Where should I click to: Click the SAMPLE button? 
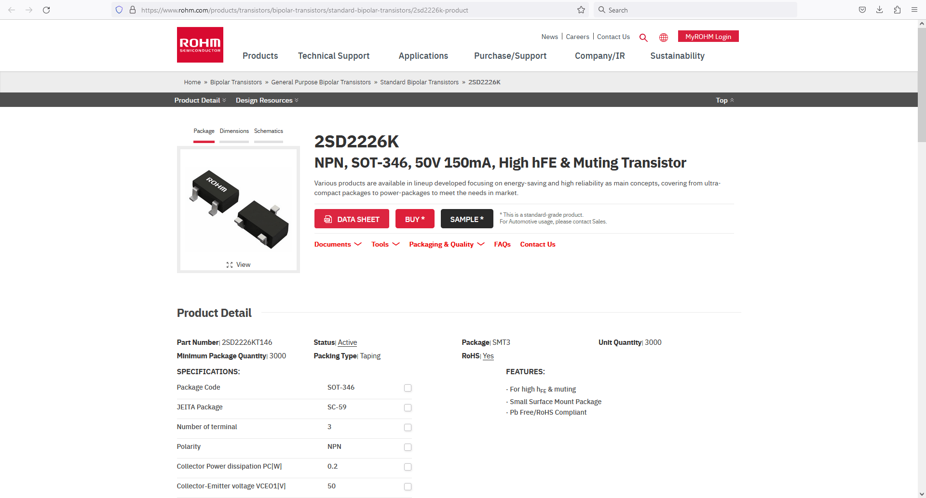(467, 219)
